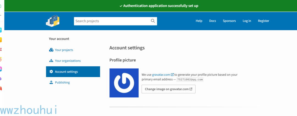The image size is (297, 116).
Task: Click the cubes icon beside Your projects
Action: pyautogui.click(x=51, y=50)
